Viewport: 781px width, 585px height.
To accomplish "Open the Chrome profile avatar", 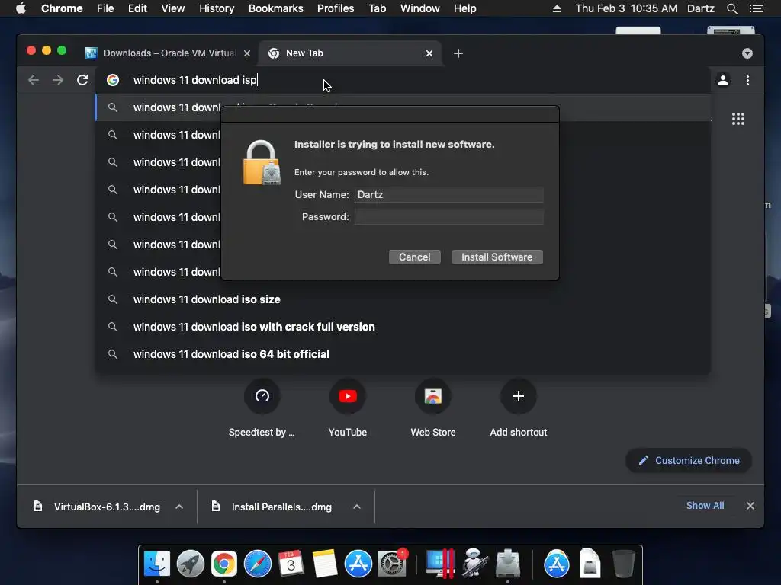I will coord(723,80).
